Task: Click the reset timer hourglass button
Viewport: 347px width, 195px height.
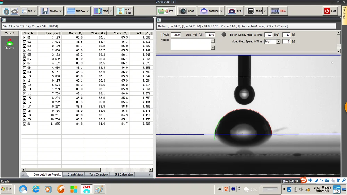Action: [x=124, y=11]
